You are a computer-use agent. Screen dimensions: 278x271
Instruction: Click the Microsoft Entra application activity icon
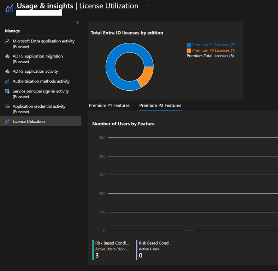(7, 41)
